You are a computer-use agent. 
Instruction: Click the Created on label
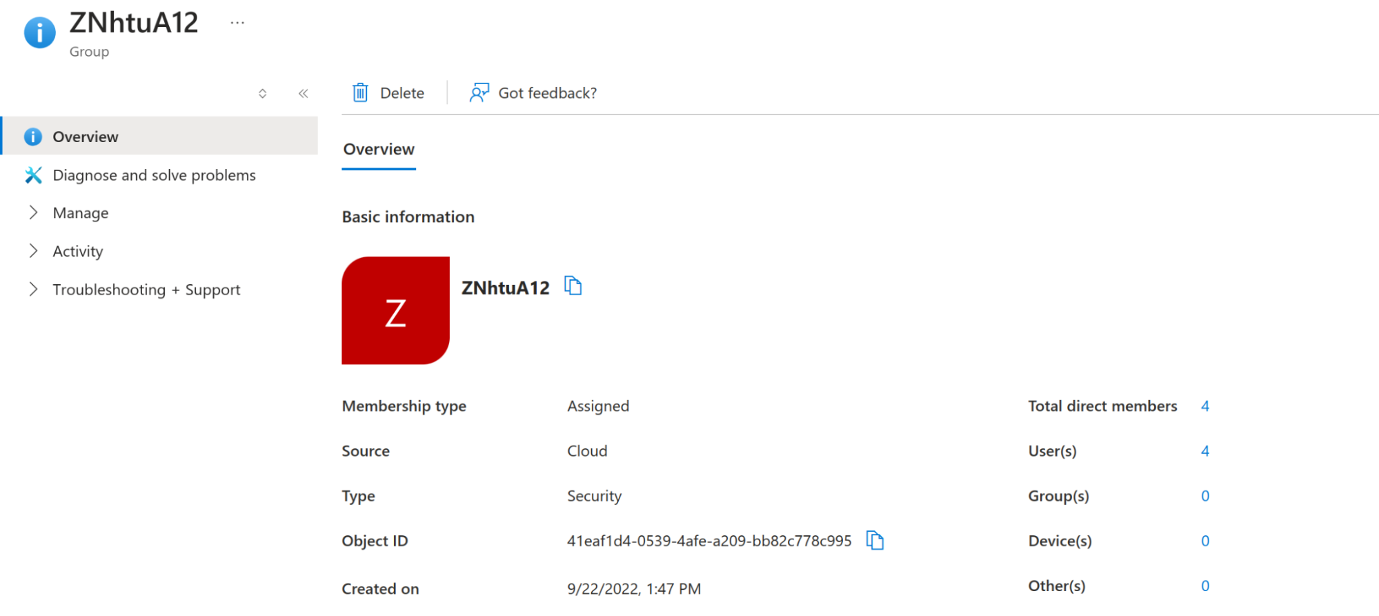[x=380, y=589]
